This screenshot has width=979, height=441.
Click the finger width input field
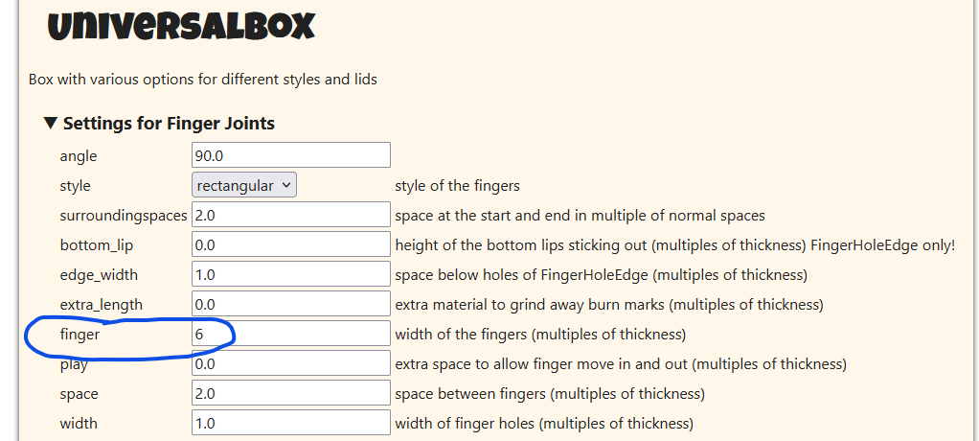click(x=291, y=335)
